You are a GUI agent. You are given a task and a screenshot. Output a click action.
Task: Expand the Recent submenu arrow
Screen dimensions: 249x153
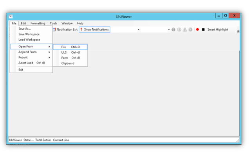(x=49, y=57)
